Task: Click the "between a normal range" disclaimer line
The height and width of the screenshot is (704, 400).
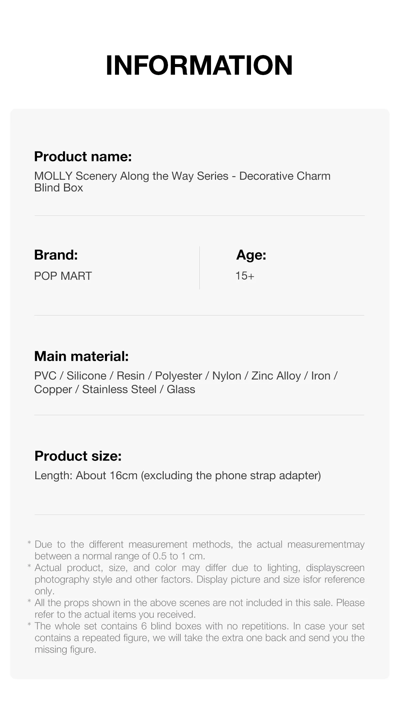Action: (x=120, y=556)
